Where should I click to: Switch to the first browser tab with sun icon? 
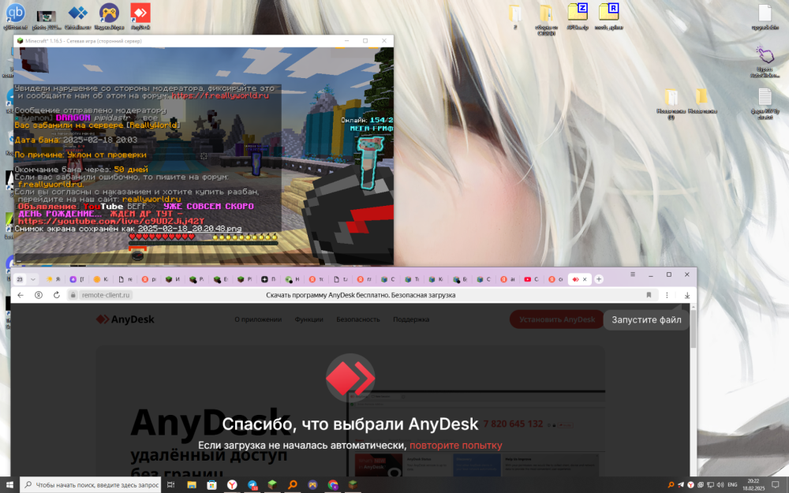click(x=54, y=279)
